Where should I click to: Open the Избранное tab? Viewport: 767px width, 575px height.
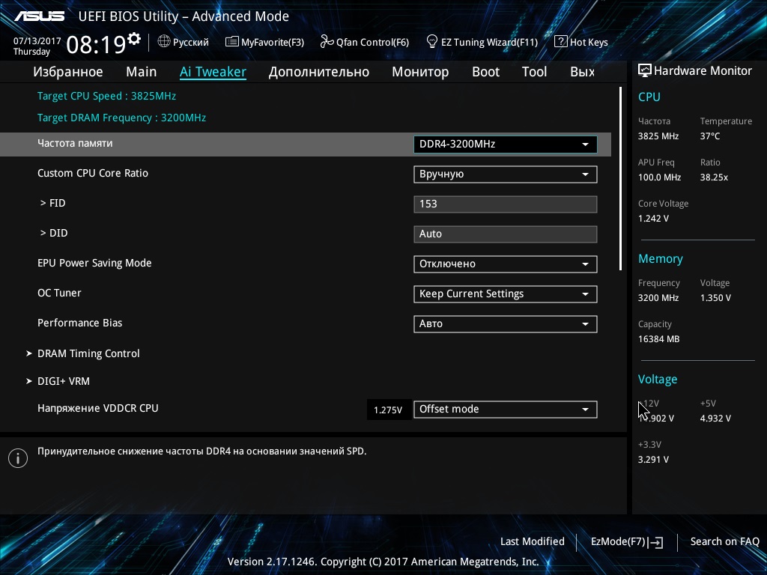point(68,72)
